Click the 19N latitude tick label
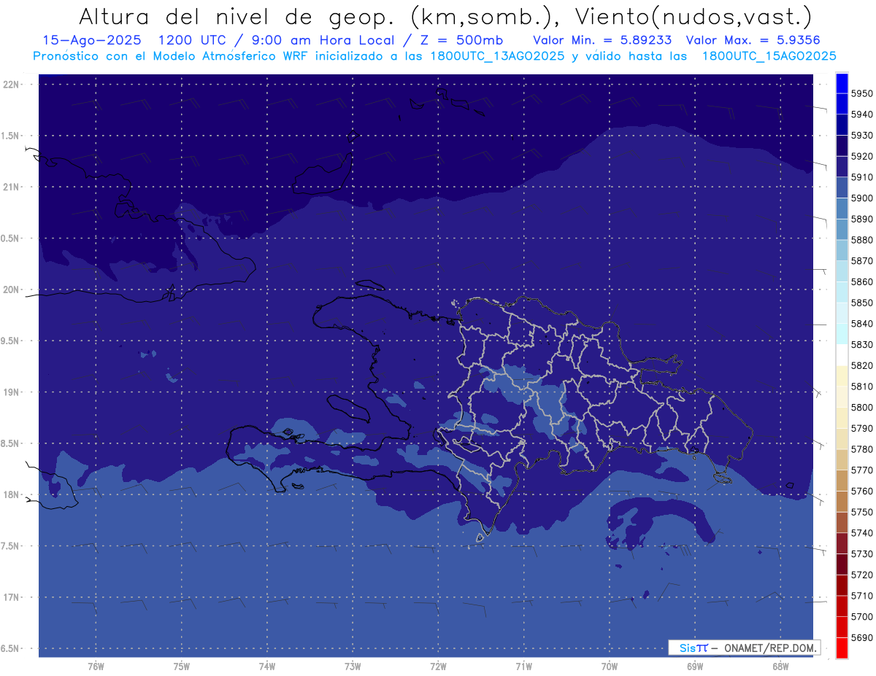This screenshot has height=676, width=876. point(12,392)
